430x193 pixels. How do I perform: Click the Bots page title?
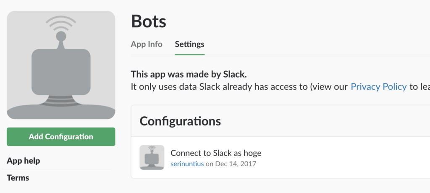(149, 21)
